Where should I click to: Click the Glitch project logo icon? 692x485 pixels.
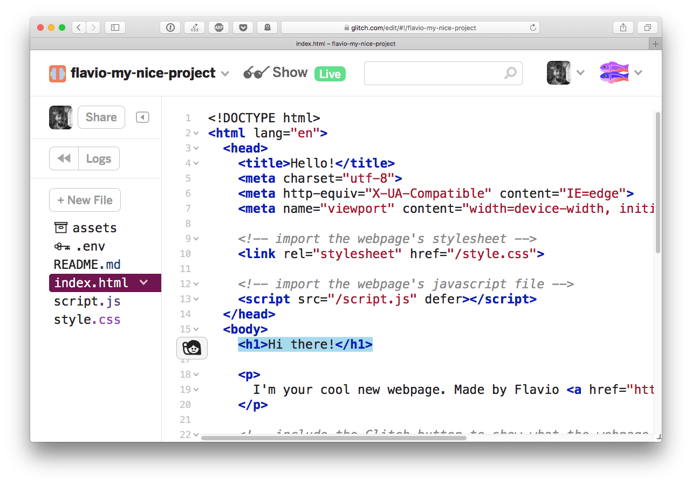57,73
